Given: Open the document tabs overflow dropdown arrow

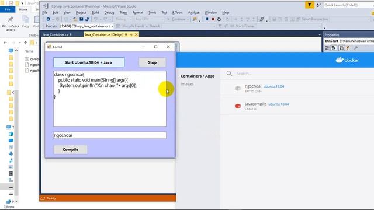Looking at the screenshot, I should pyautogui.click(x=320, y=35).
